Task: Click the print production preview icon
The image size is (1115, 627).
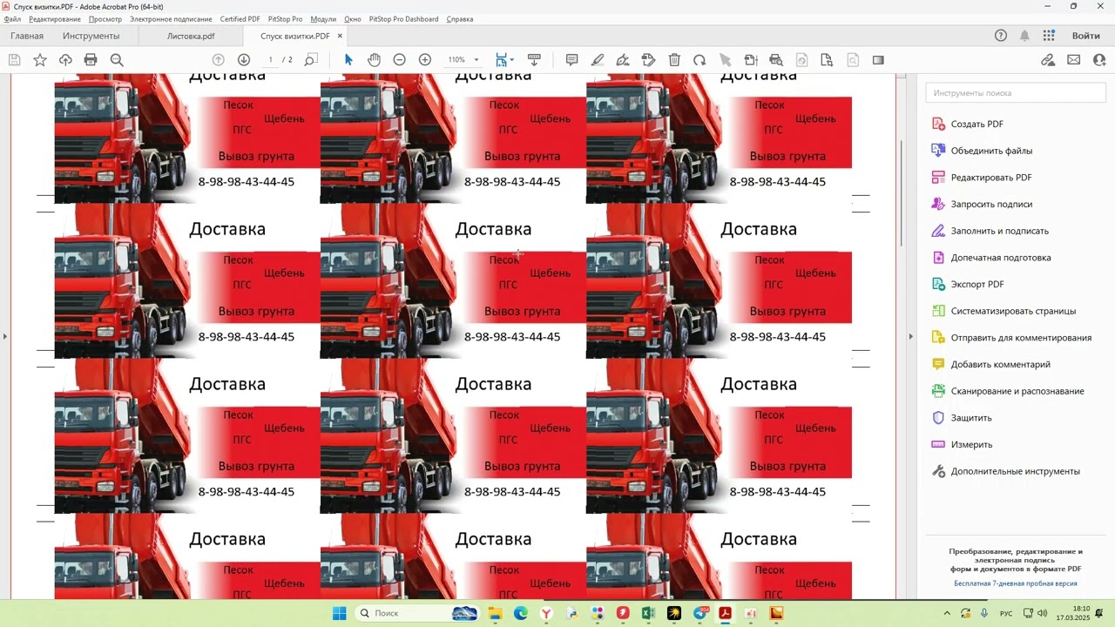Action: (x=776, y=60)
